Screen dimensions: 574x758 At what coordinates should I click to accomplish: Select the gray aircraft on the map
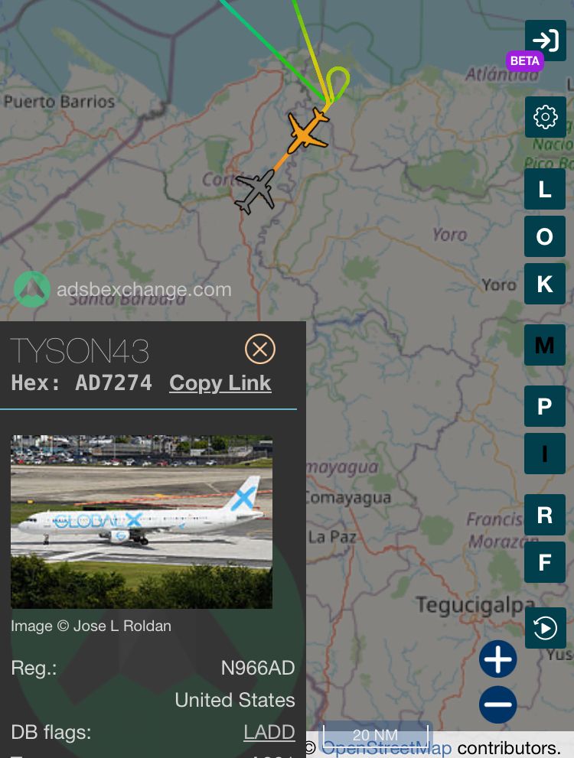[256, 191]
